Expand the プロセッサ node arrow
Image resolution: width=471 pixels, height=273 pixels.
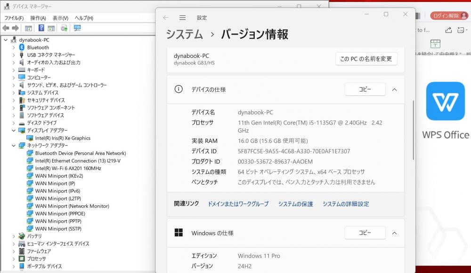[x=14, y=258]
